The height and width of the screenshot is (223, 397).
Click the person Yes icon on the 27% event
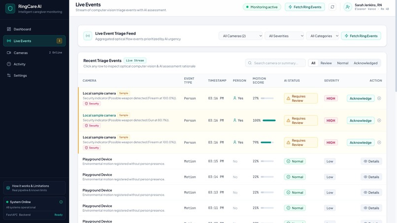coord(235,98)
